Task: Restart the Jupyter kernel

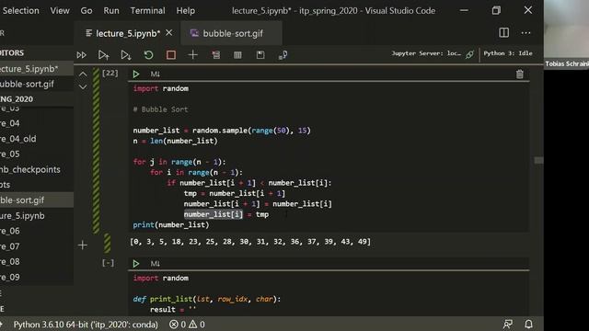Action: [x=148, y=55]
